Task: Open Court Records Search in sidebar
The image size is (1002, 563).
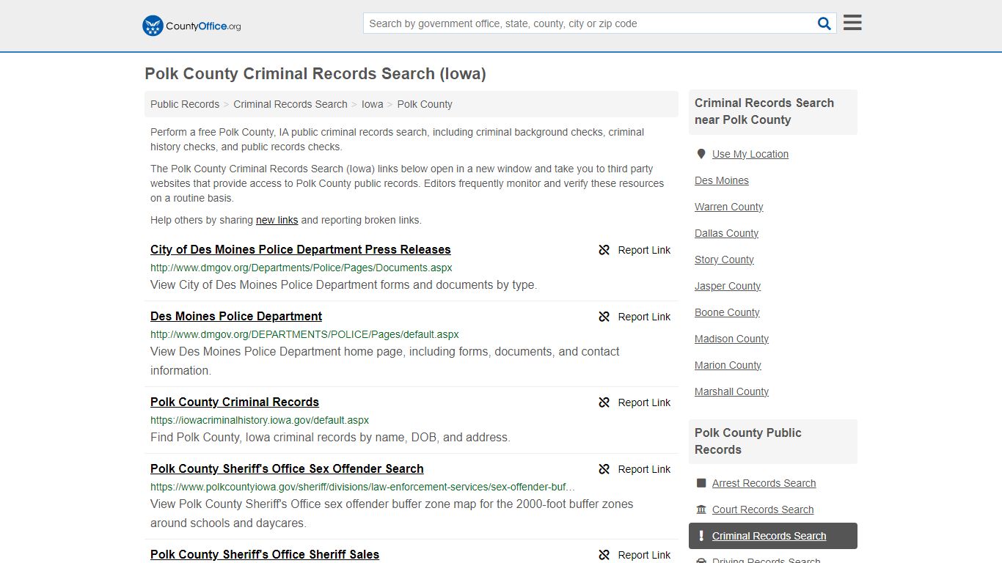Action: tap(763, 509)
